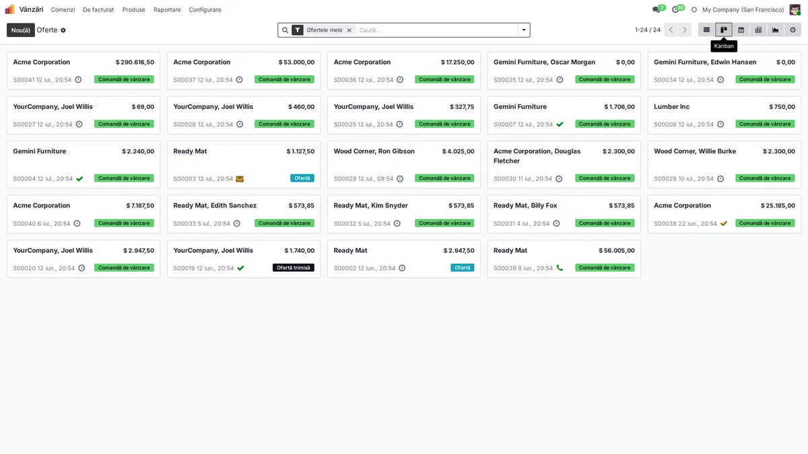This screenshot has height=454, width=808.
Task: Open the activities clock icon in top bar
Action: [x=675, y=9]
